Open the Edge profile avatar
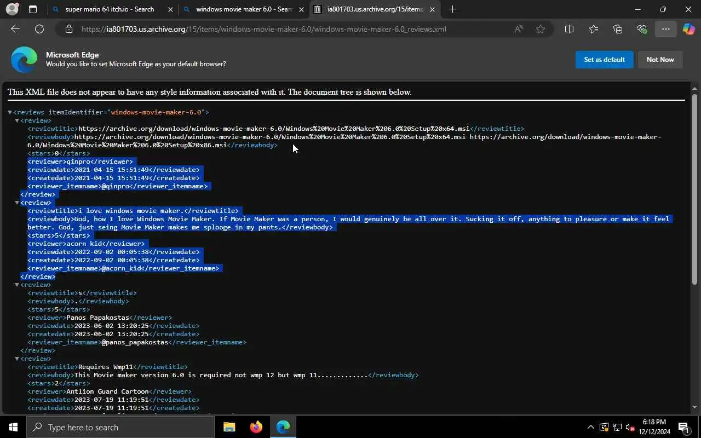This screenshot has height=438, width=701. click(x=12, y=9)
